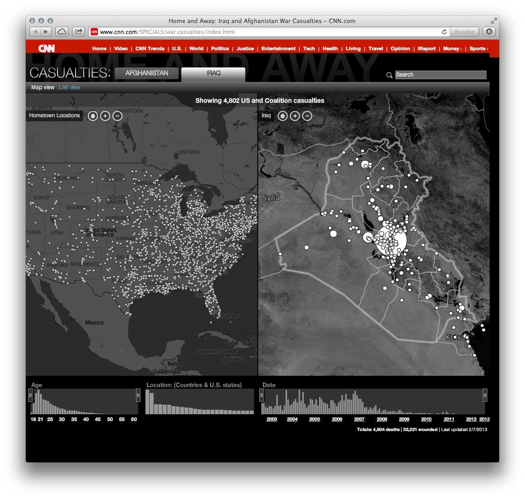This screenshot has height=498, width=525.
Task: Switch to the Afghanistan casualties tab
Action: pos(146,73)
